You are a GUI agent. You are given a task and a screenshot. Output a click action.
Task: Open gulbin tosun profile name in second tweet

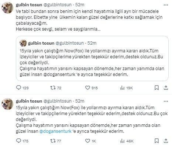coord(29,101)
